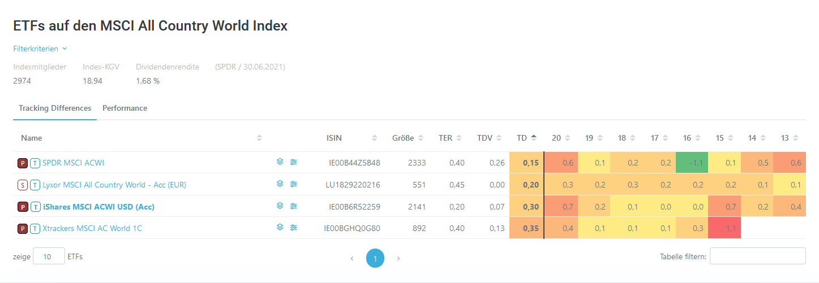
Task: Click the T badge beside SPDR MSCI ACWI
Action: [35, 163]
